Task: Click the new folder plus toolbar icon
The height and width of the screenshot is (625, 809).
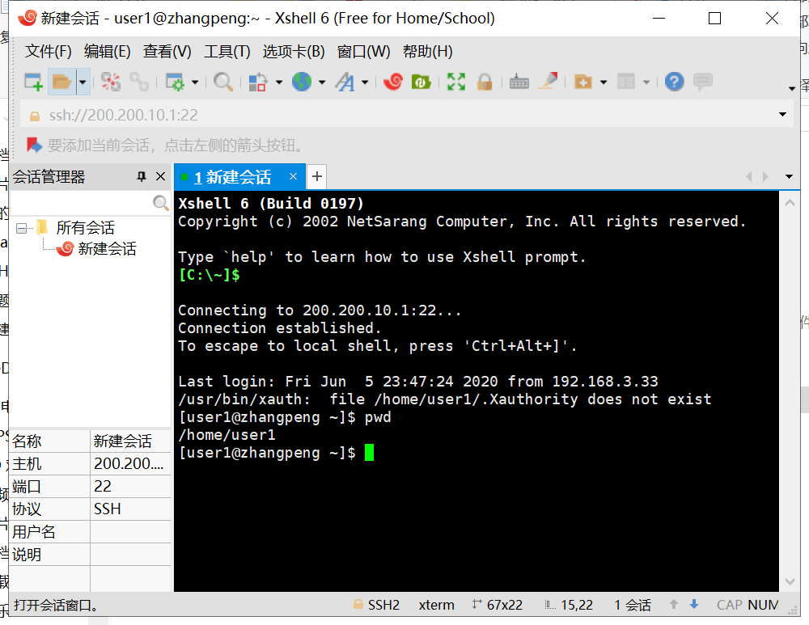Action: [x=583, y=82]
